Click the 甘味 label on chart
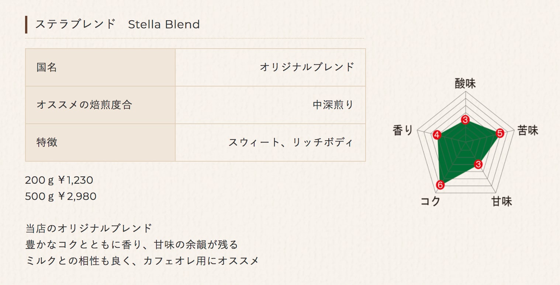The image size is (560, 285). click(502, 201)
